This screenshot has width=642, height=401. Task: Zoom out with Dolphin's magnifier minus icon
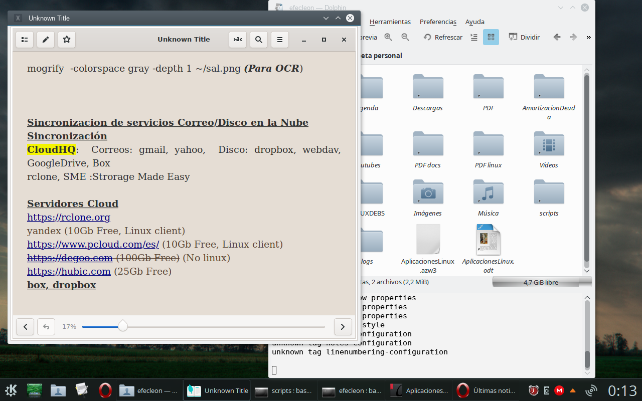point(405,37)
